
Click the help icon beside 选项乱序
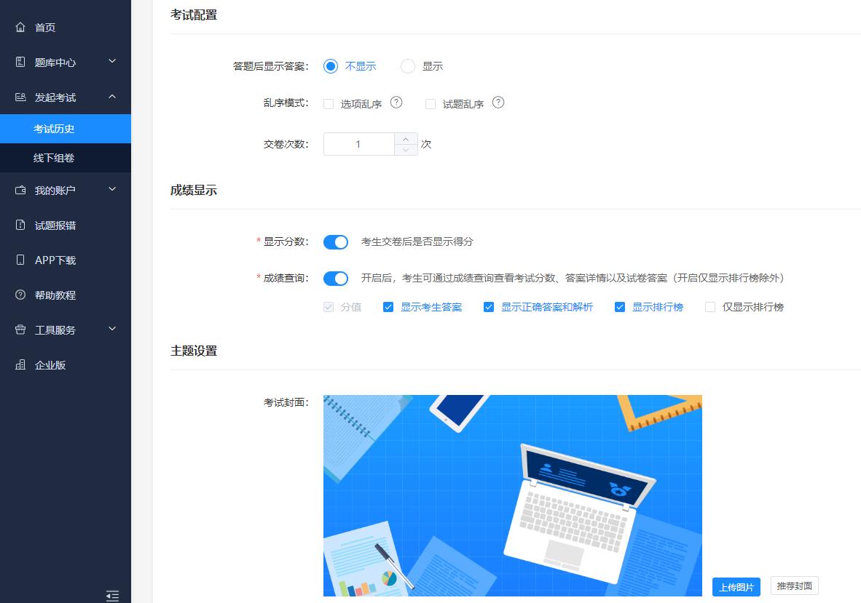coord(396,103)
